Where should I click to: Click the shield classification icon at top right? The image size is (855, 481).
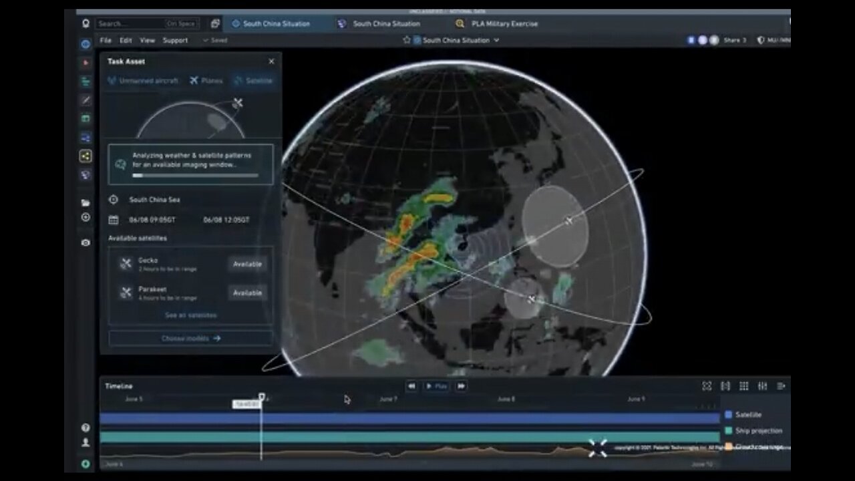coord(760,40)
